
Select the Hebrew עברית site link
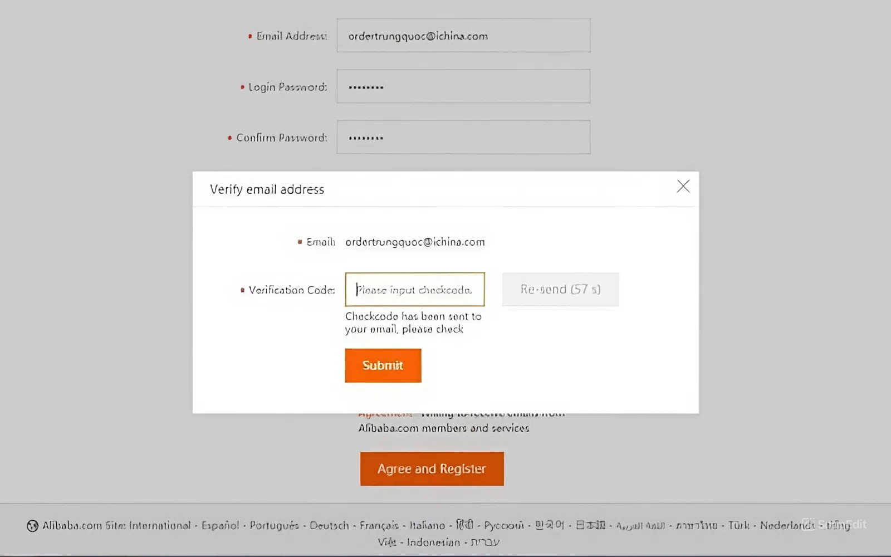[485, 543]
